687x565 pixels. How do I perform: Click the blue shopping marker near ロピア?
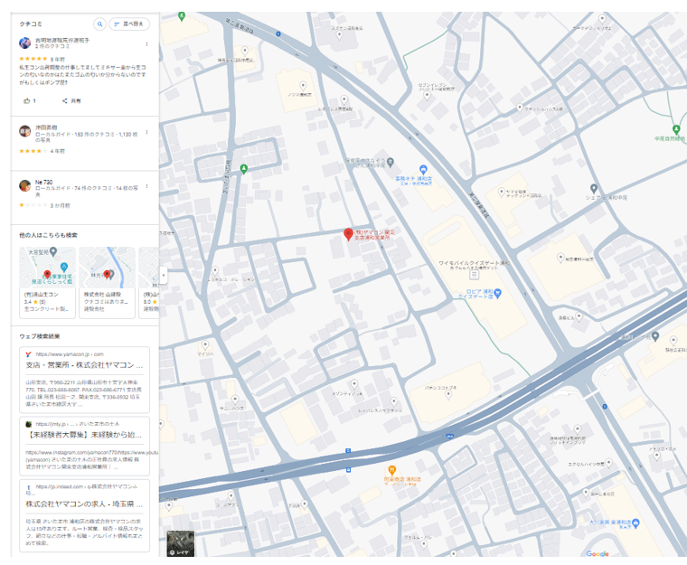point(497,292)
